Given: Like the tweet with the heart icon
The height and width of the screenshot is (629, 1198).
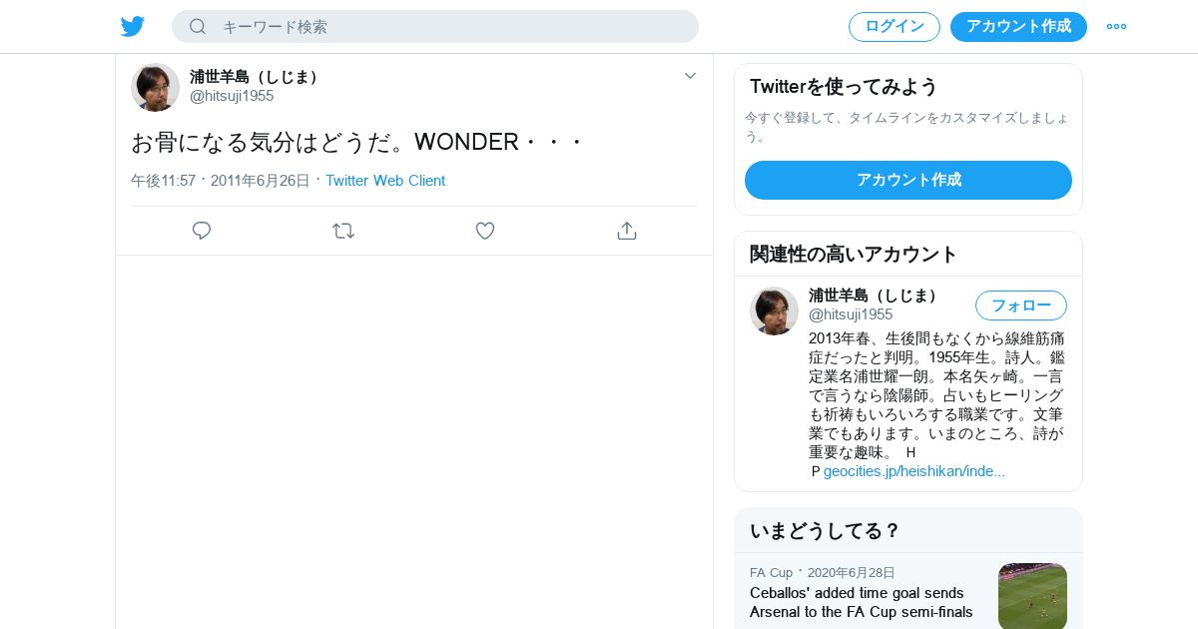Looking at the screenshot, I should click(485, 231).
